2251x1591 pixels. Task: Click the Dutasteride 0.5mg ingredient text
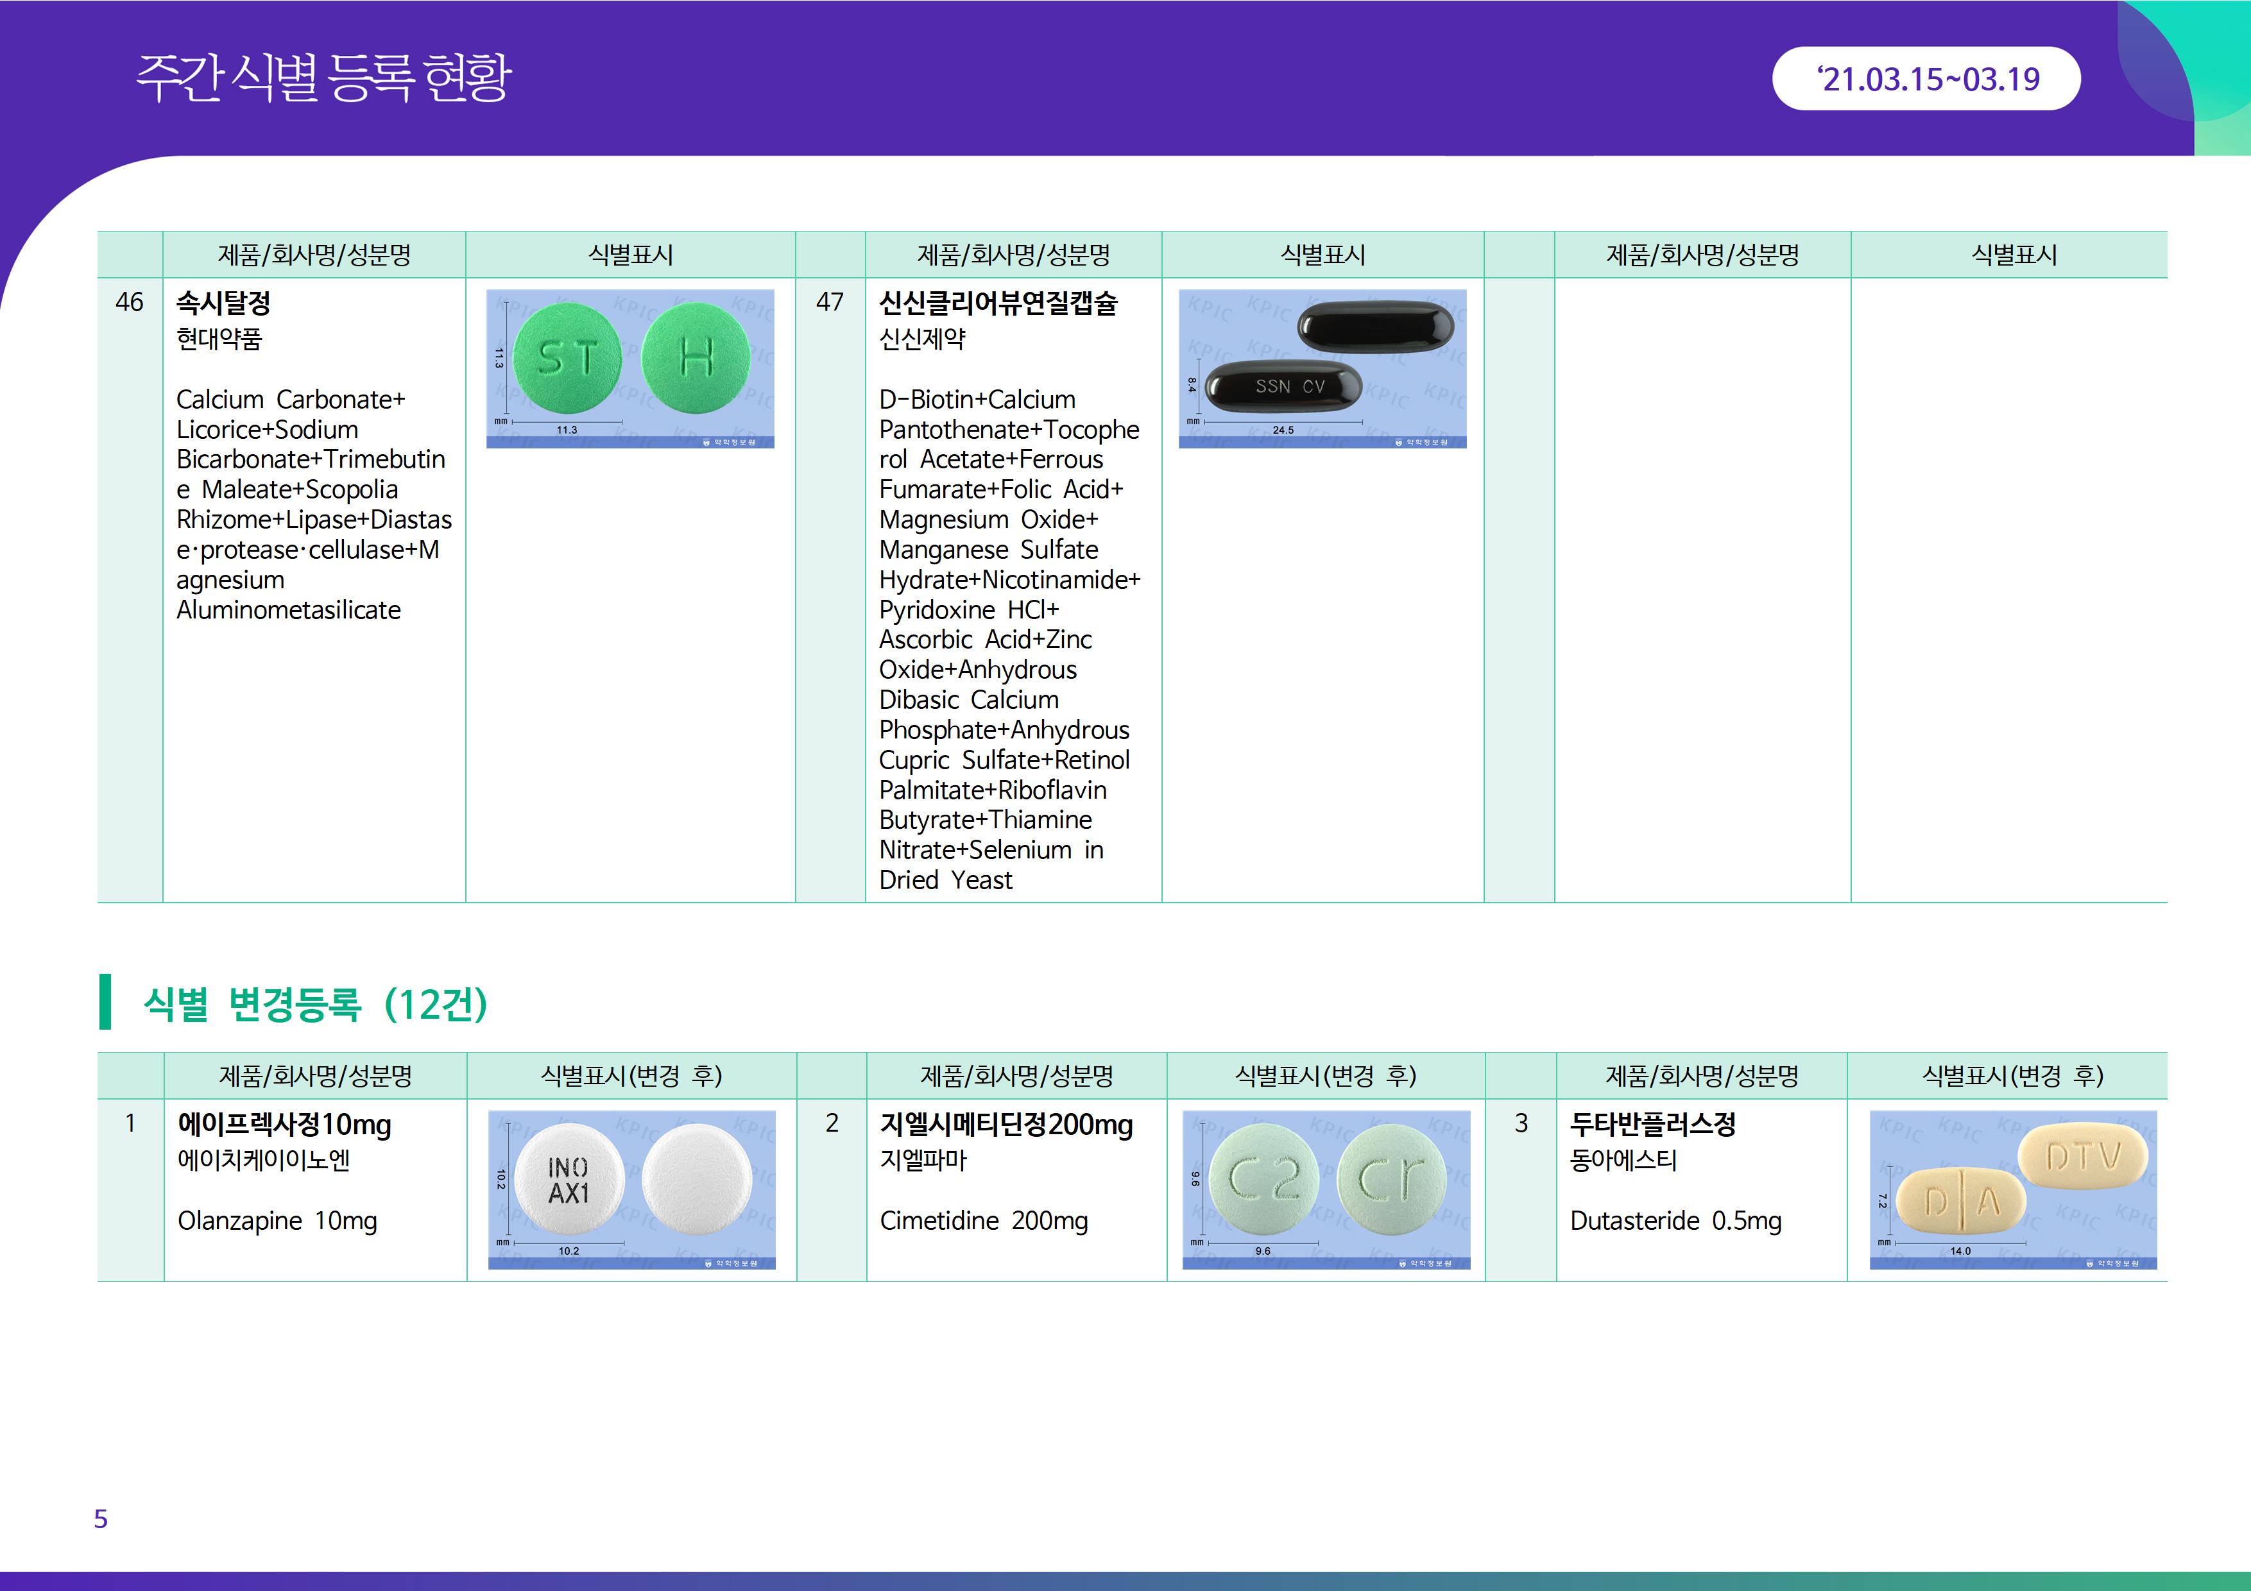1675,1221
